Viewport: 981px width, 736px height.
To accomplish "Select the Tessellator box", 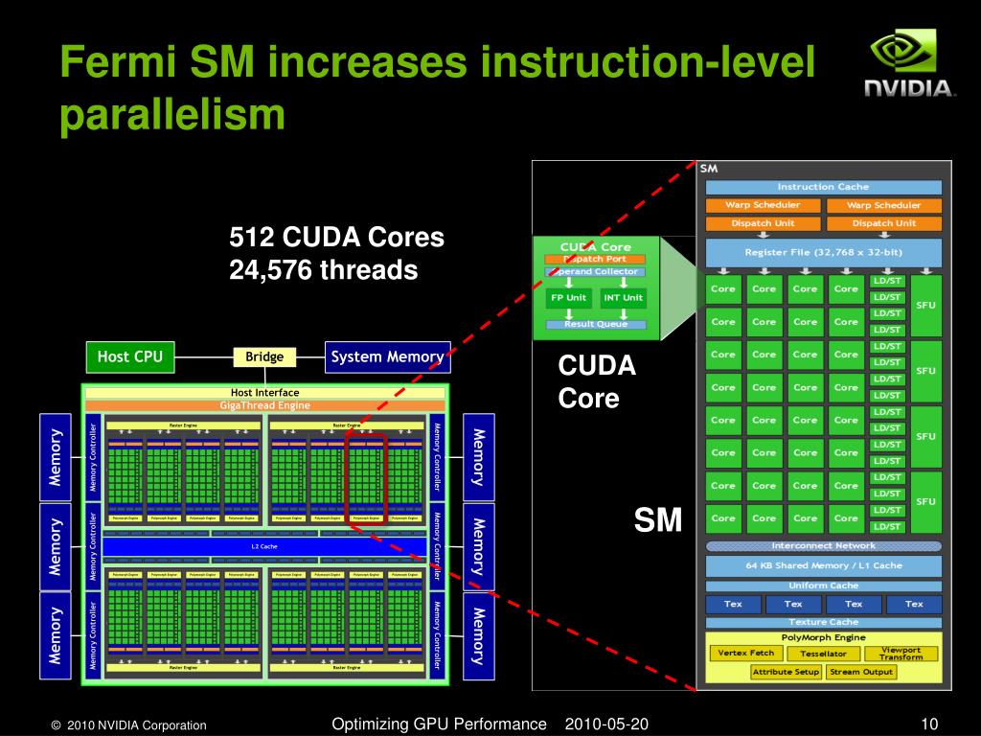I will pyautogui.click(x=823, y=654).
